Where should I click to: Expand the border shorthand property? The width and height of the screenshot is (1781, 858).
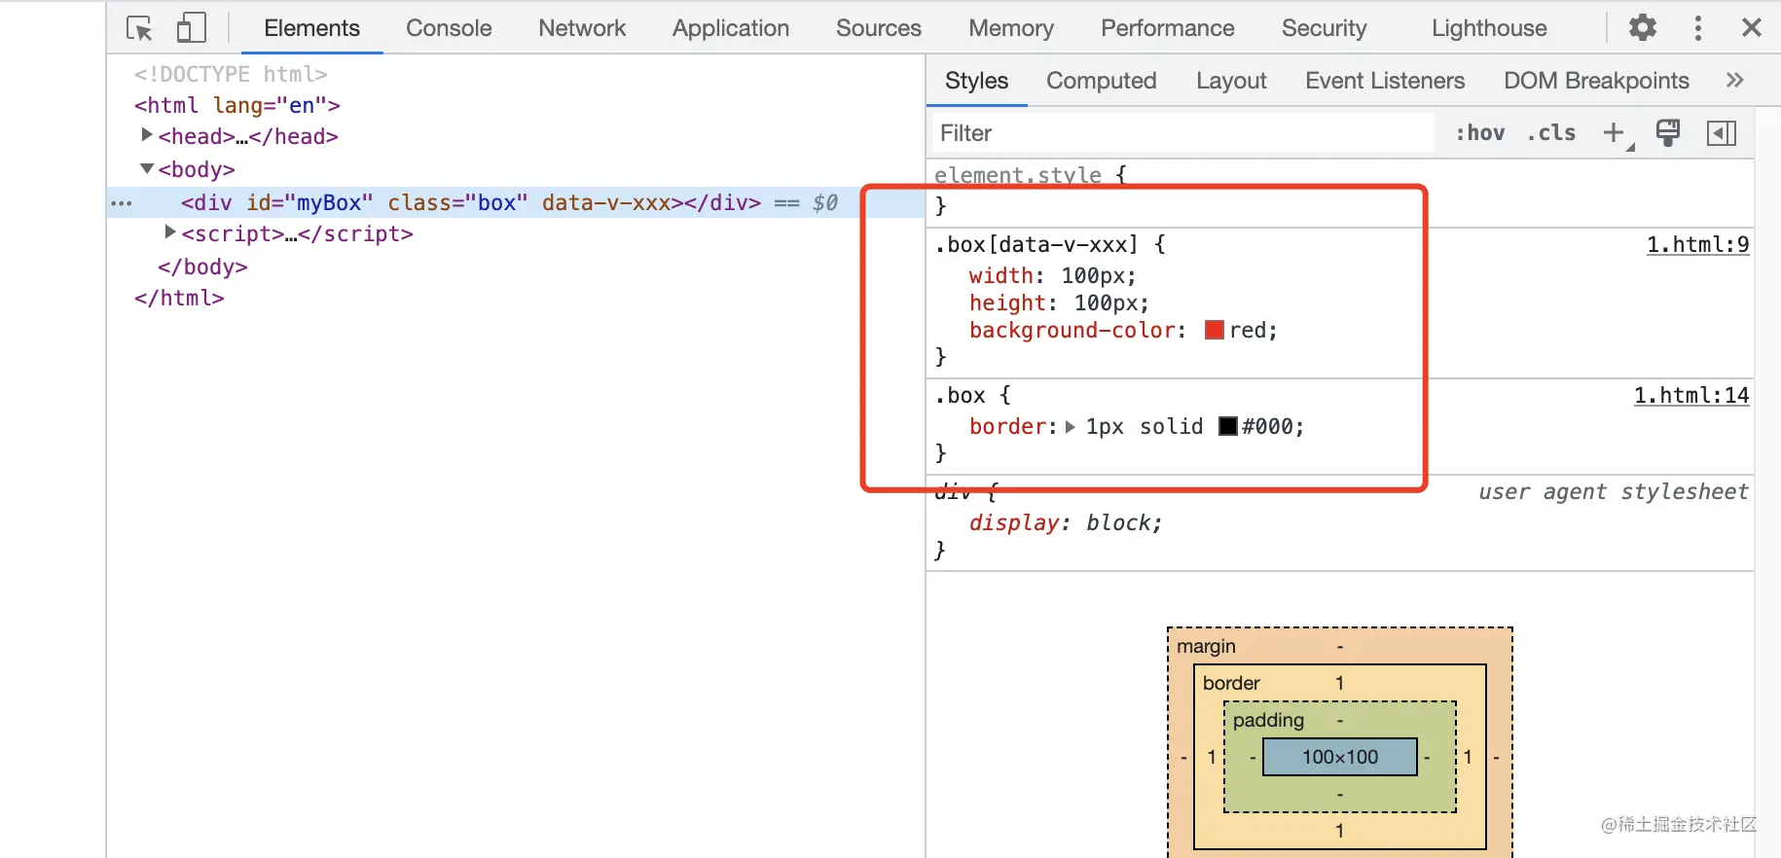[x=1071, y=427]
